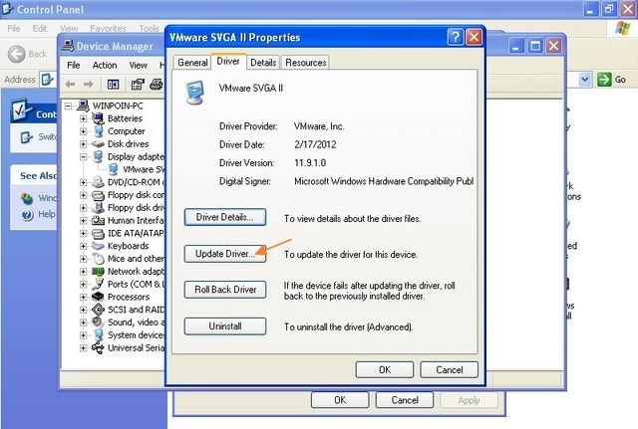Select the Sound, video and game controllers icon

click(98, 322)
